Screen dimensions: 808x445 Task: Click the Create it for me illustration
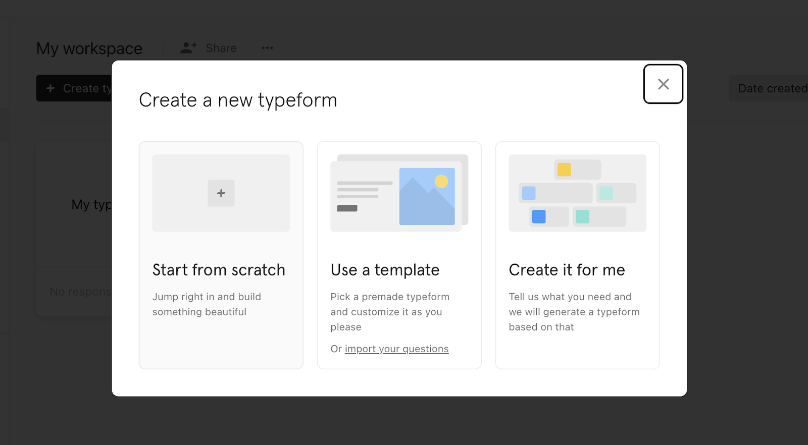(x=577, y=193)
